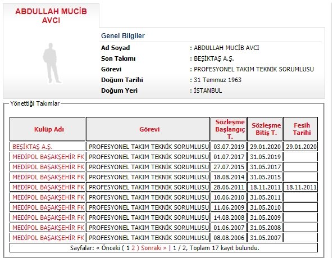Open MEDİPOL BAŞAKŞEHİR FK link starting 10.06.2010
Viewport: 333px width, 258px height.
(48, 197)
